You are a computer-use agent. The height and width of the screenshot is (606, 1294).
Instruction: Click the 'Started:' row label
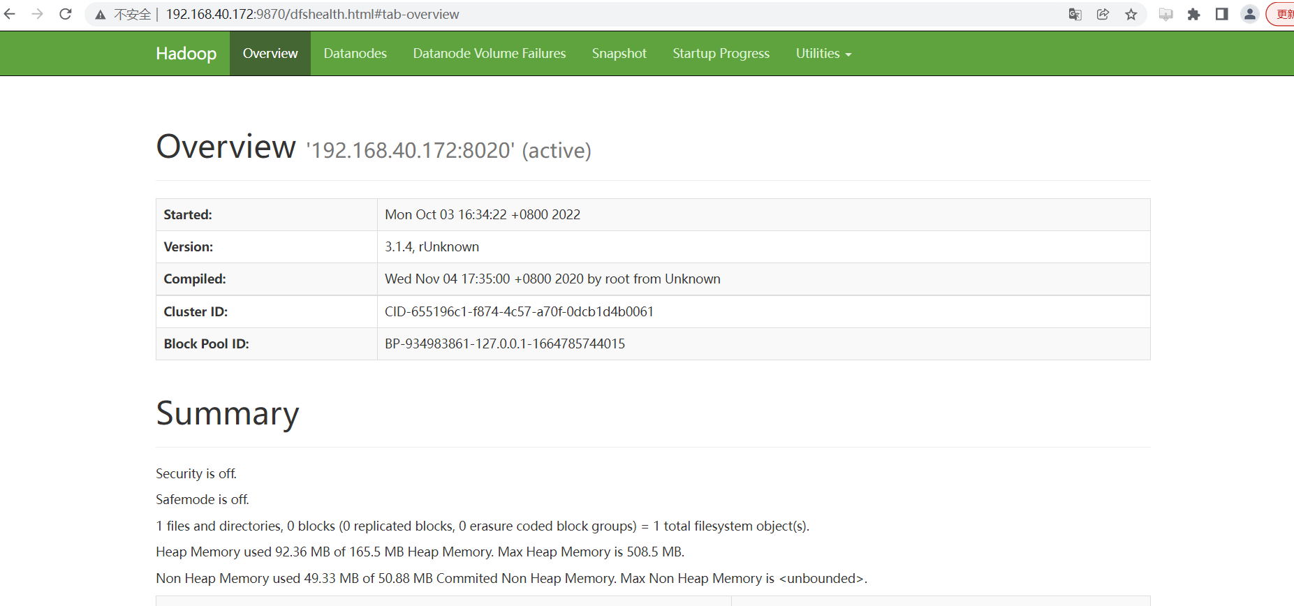pyautogui.click(x=188, y=215)
